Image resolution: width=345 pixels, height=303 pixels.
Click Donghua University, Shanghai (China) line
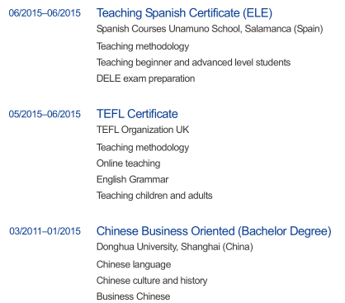[175, 247]
